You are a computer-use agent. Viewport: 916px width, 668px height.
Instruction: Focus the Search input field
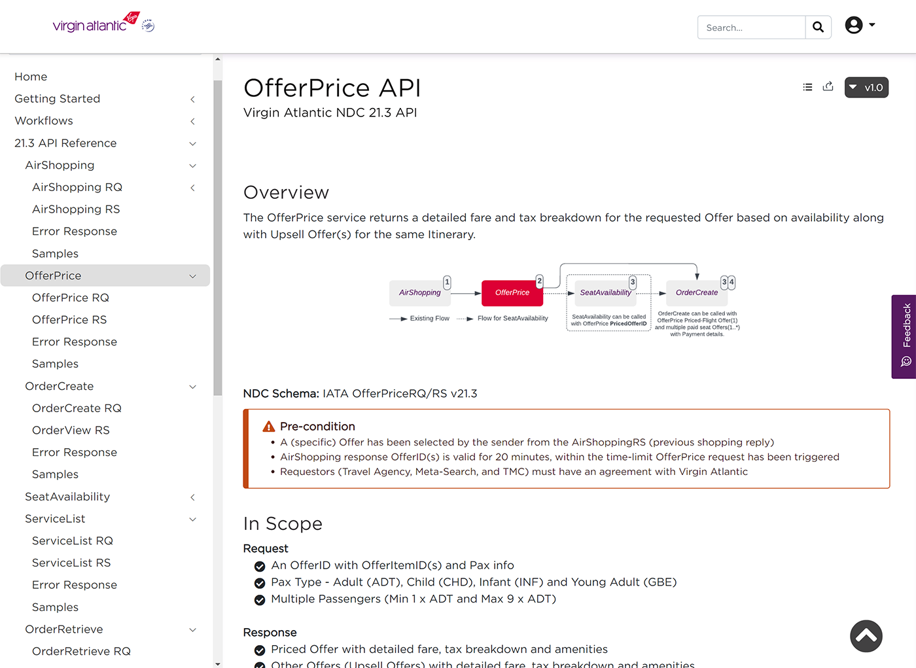pyautogui.click(x=751, y=27)
